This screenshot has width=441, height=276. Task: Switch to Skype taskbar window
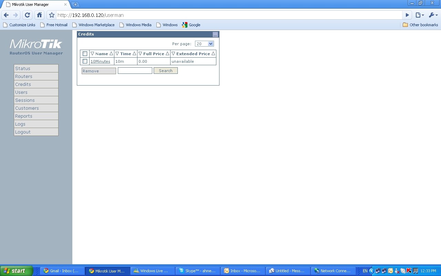point(198,271)
